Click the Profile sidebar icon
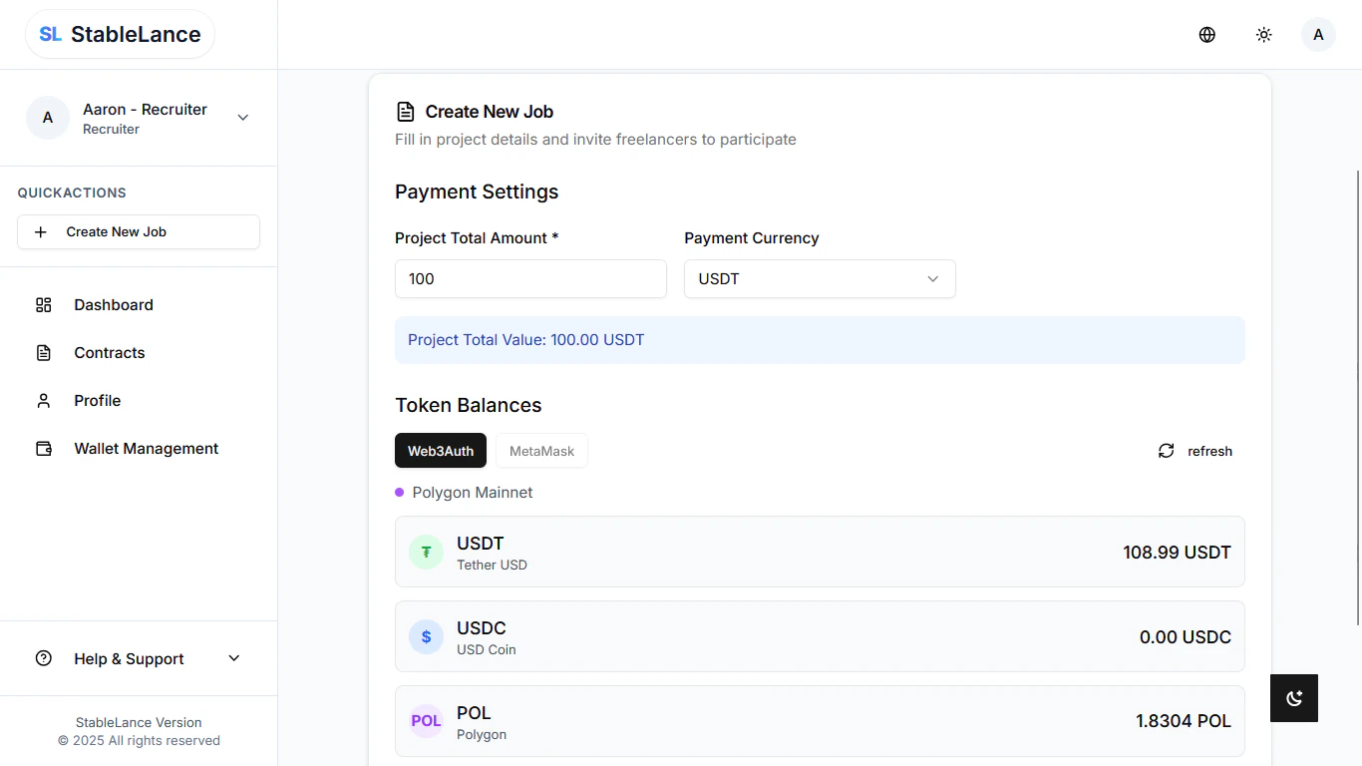Screen dimensions: 1362x766 (43, 400)
